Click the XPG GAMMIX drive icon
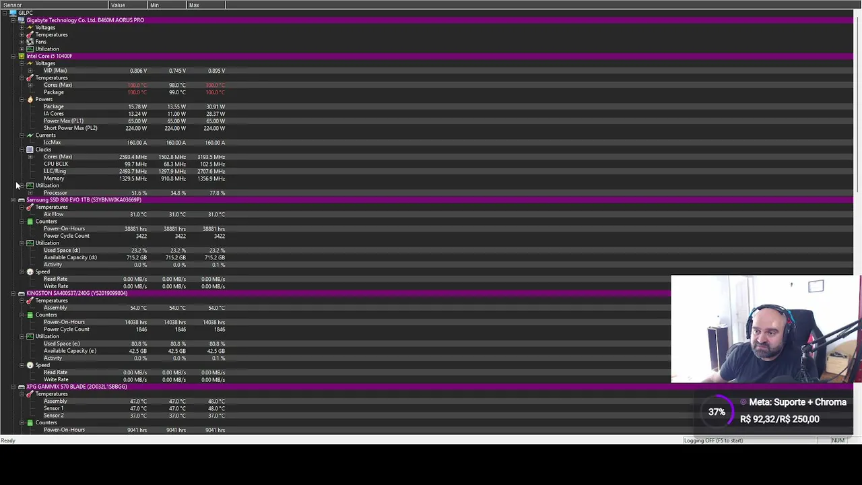This screenshot has width=862, height=485. [x=22, y=387]
